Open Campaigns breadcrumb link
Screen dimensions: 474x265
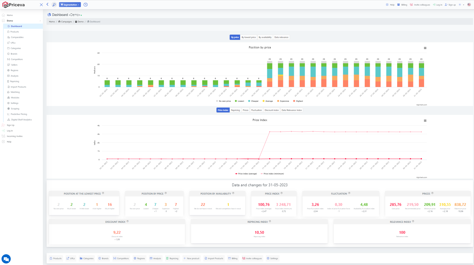click(x=66, y=22)
